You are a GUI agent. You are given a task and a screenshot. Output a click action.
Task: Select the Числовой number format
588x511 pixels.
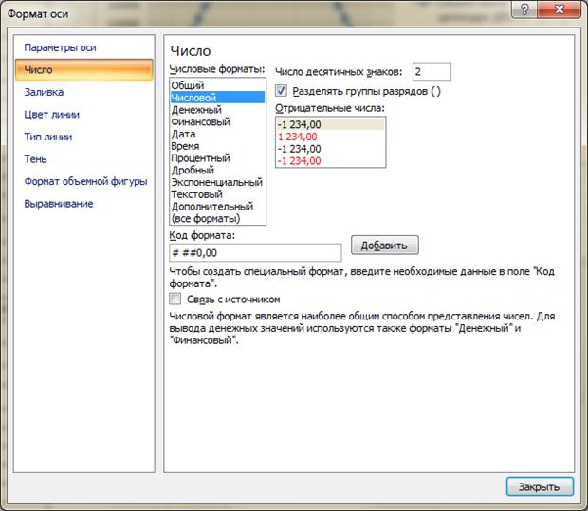217,98
